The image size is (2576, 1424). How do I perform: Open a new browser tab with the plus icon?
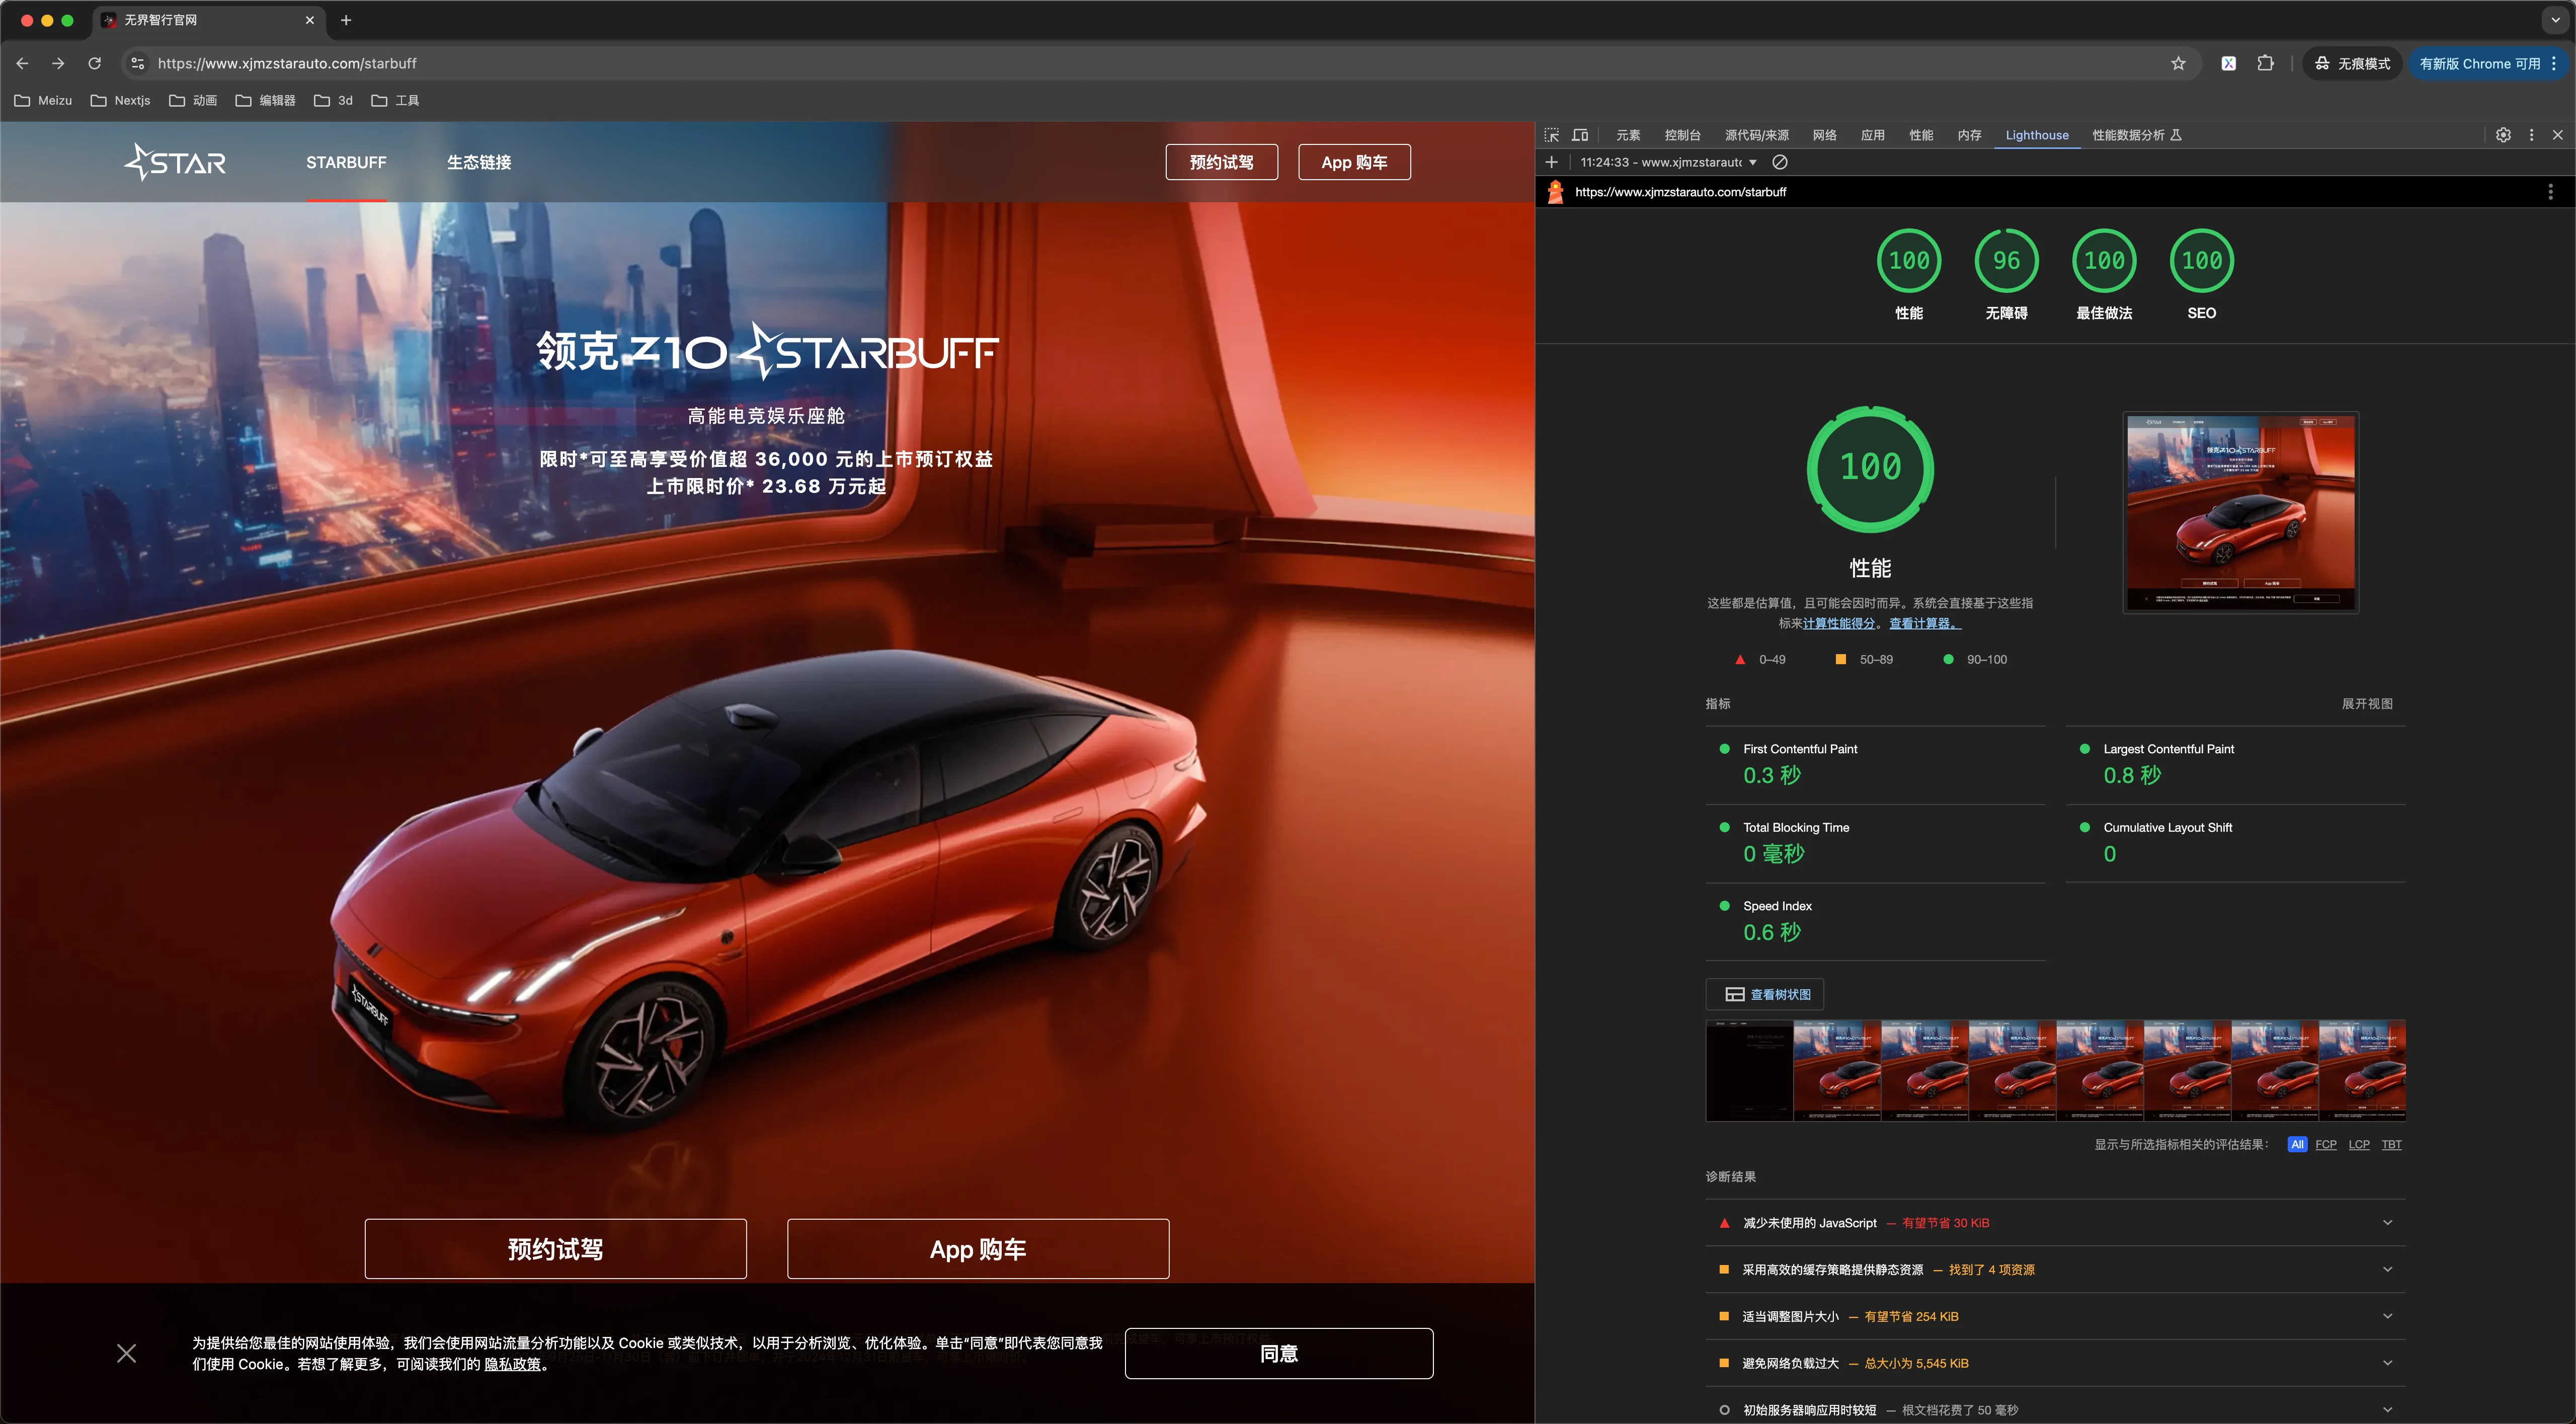(x=346, y=20)
